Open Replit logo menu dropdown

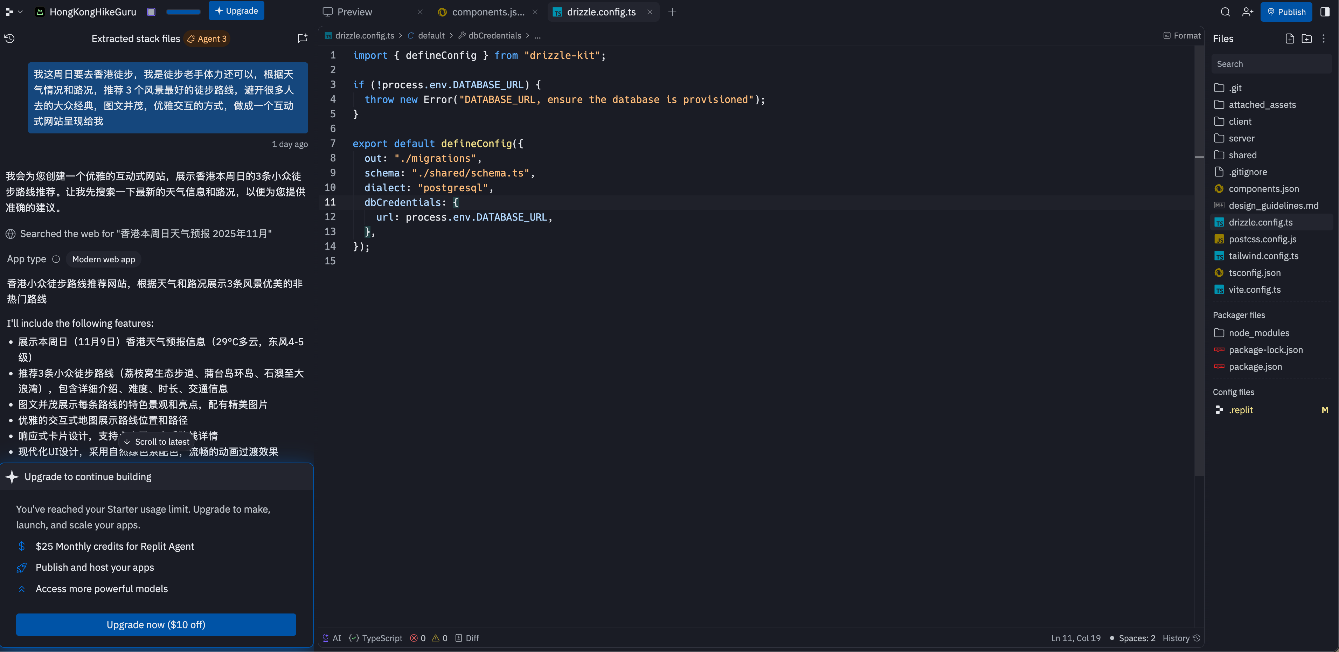14,12
